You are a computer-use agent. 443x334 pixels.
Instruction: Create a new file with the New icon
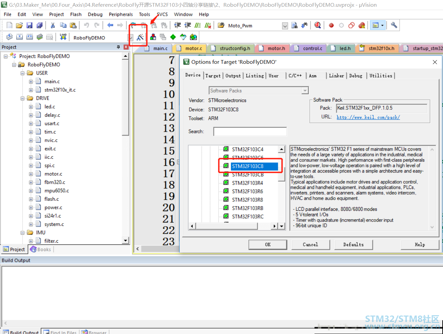[x=9, y=26]
